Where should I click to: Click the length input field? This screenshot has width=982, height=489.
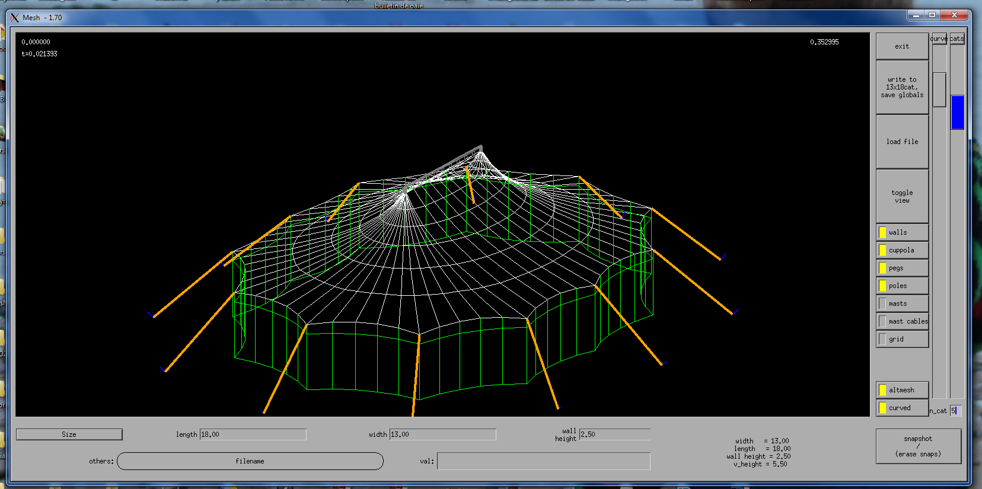tap(253, 434)
